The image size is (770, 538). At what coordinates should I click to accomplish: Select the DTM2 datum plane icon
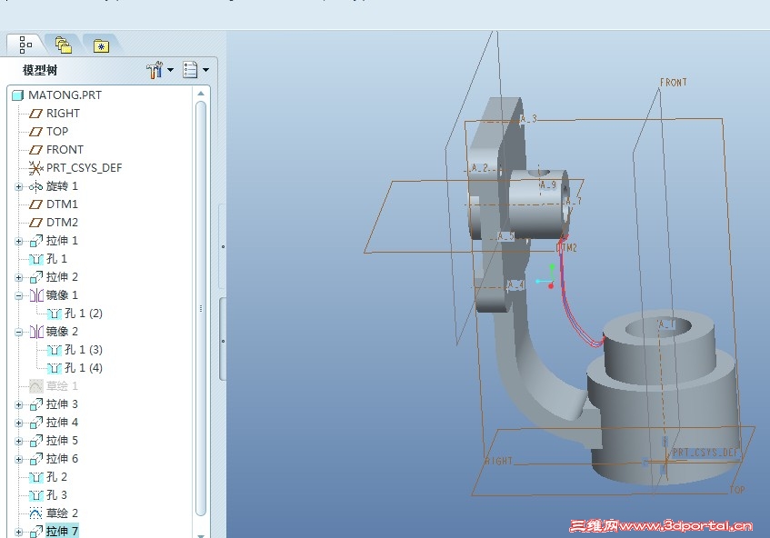pos(35,223)
